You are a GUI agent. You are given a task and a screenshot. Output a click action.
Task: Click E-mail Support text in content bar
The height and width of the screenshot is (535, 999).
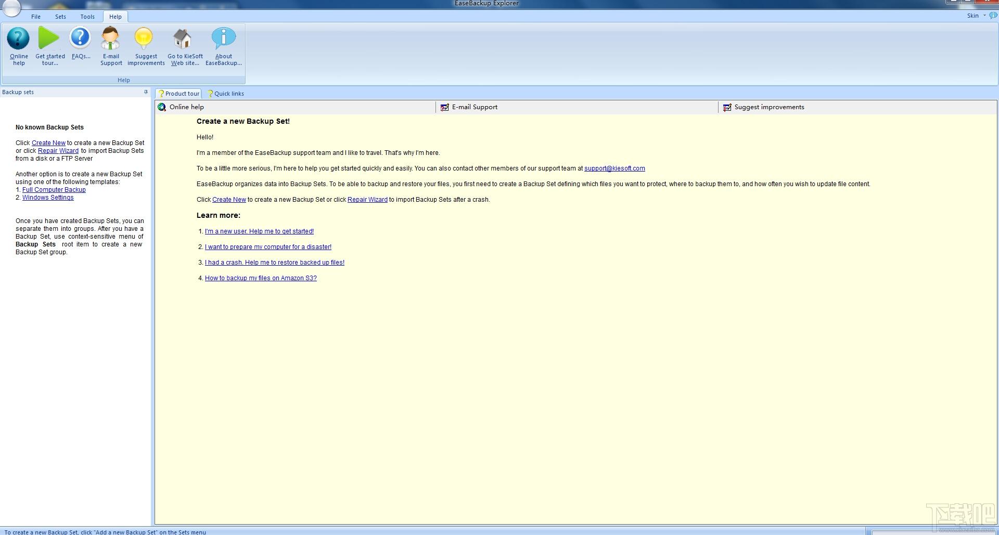(x=475, y=107)
